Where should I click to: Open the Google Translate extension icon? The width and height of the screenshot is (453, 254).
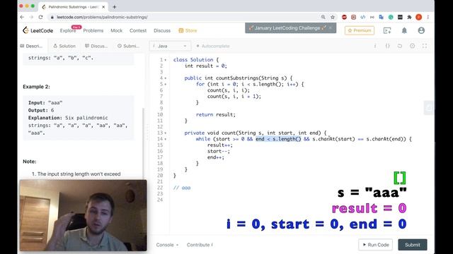pyautogui.click(x=381, y=17)
